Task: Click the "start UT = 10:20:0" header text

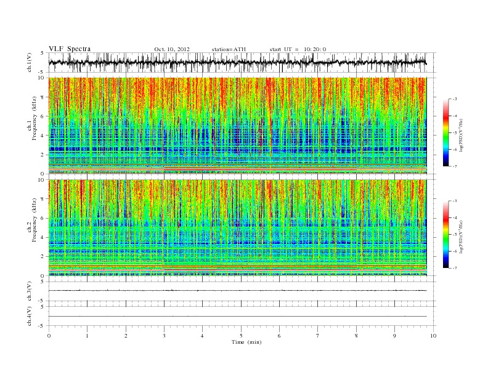Action: 298,49
